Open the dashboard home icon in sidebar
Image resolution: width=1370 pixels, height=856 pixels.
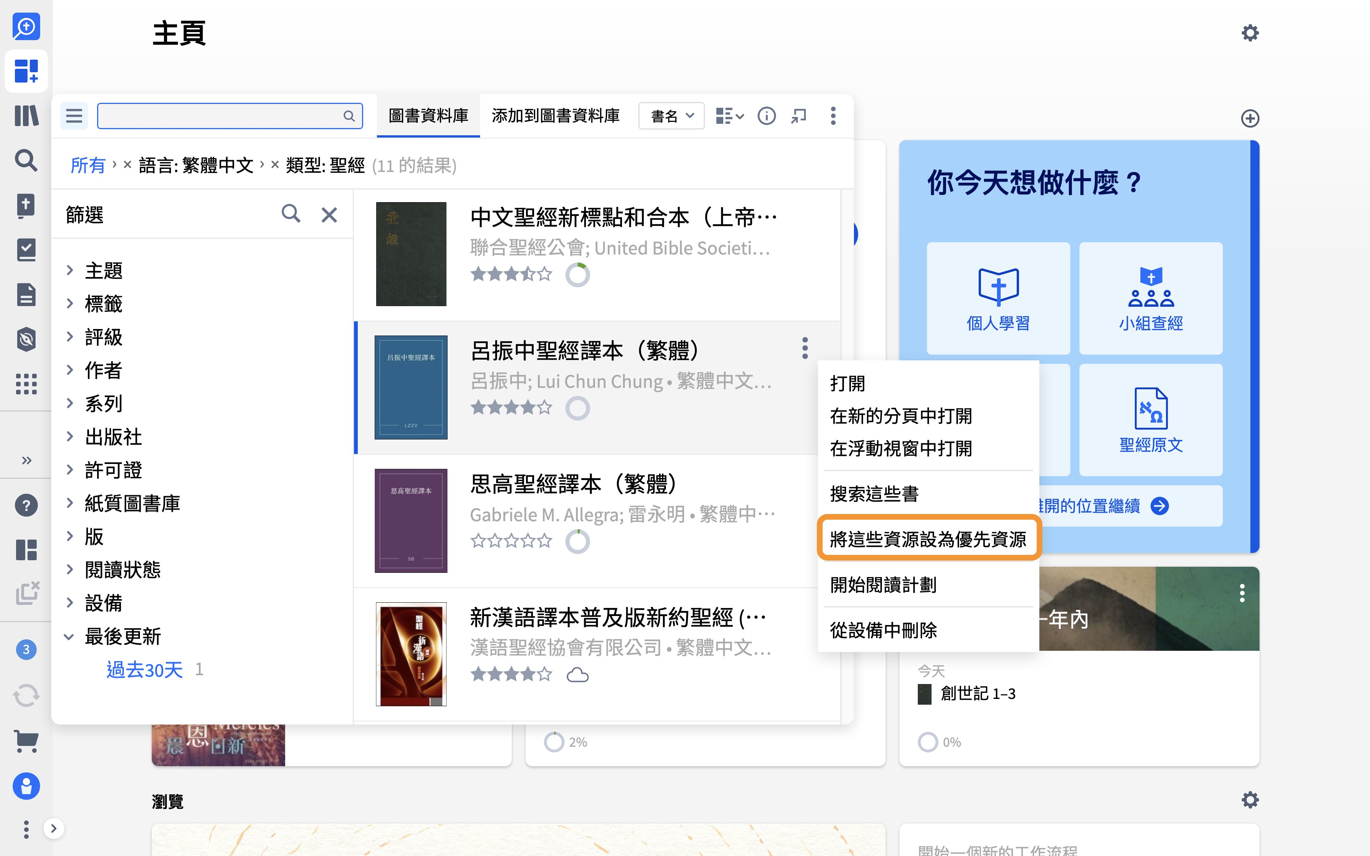(x=26, y=71)
